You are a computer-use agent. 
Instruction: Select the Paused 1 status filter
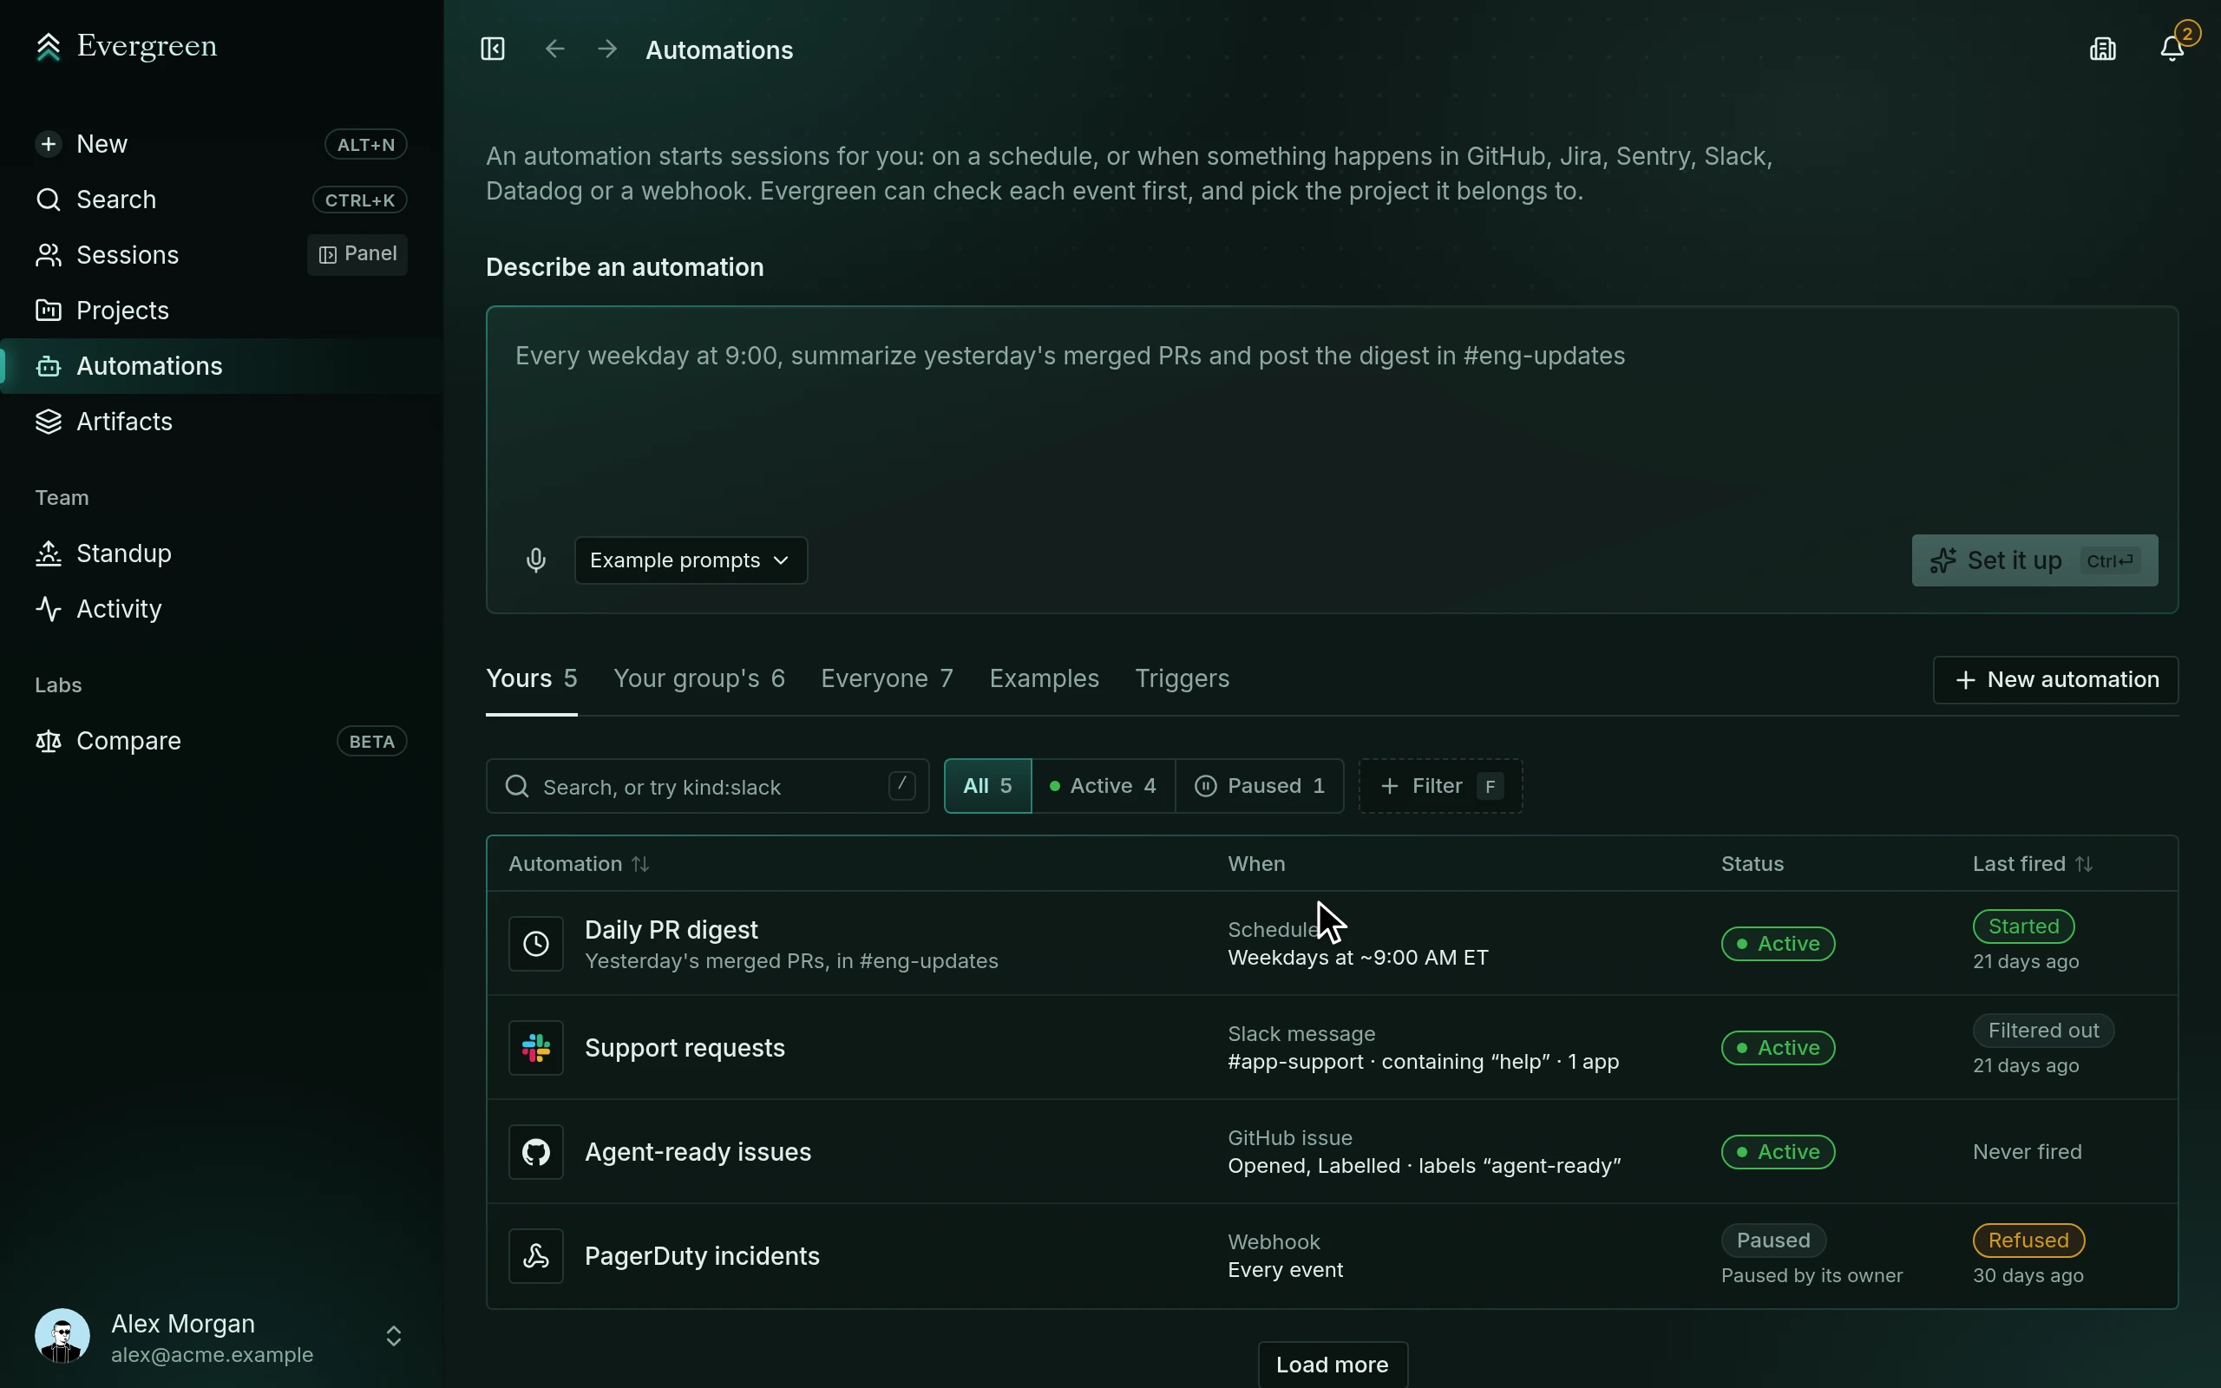coord(1259,786)
